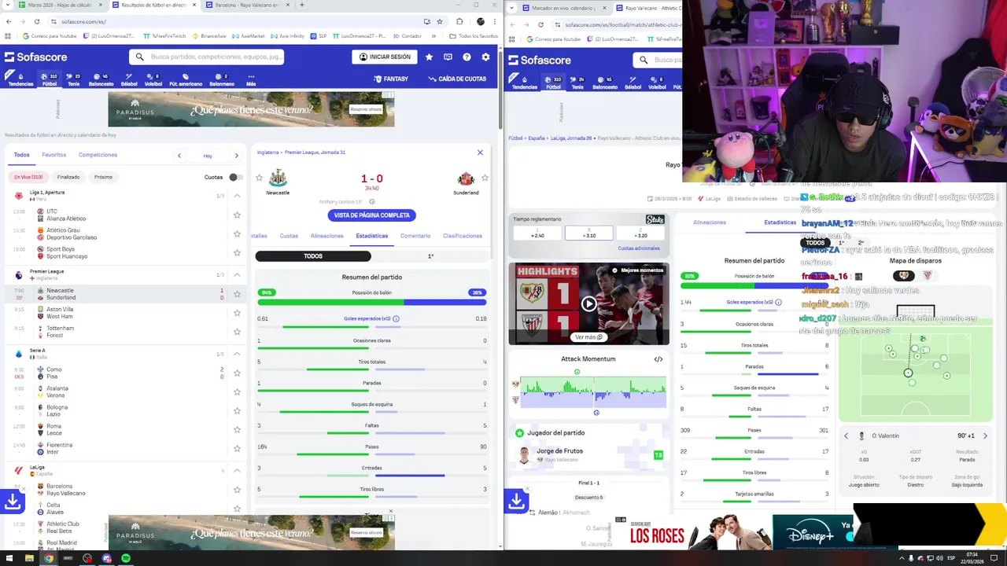Close the bottom Paradisus ad
Screen dimensions: 1007x566
(x=390, y=512)
